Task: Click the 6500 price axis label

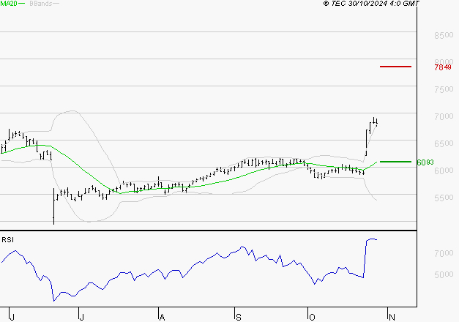Action: (444, 143)
